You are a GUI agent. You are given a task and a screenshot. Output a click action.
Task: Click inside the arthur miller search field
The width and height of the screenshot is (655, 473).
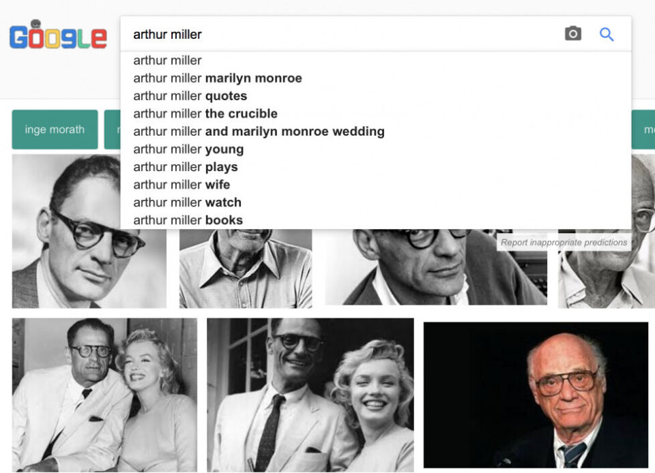[x=343, y=34]
